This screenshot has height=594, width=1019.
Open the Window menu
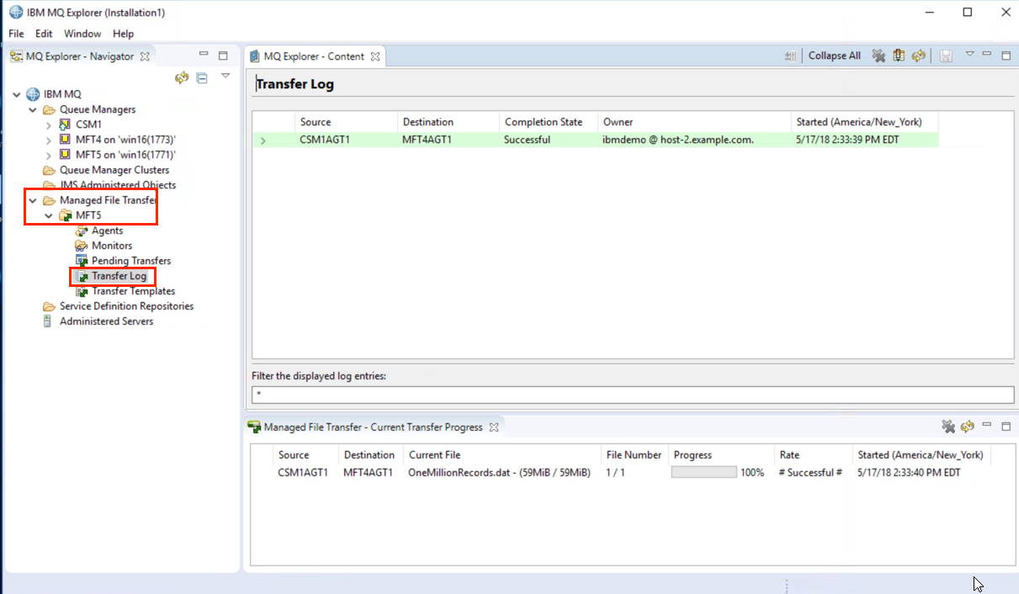[x=82, y=34]
